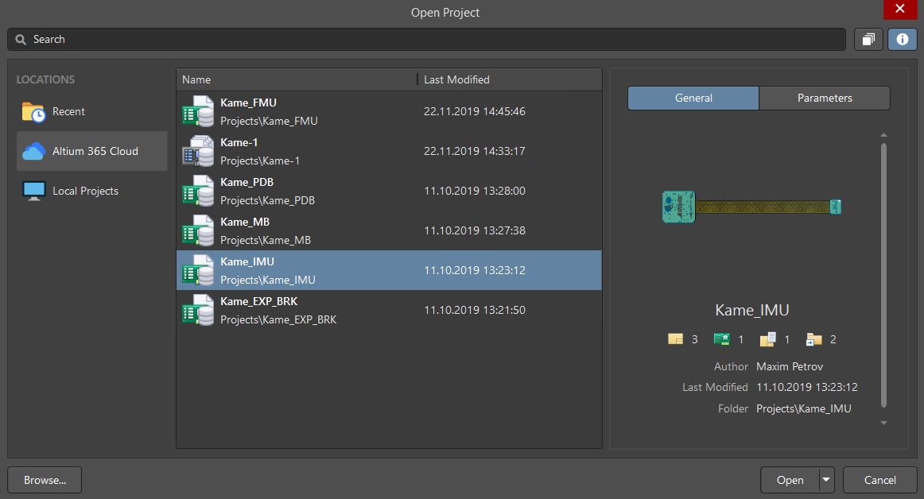The image size is (924, 499).
Task: Click the Cancel button
Action: pos(879,480)
